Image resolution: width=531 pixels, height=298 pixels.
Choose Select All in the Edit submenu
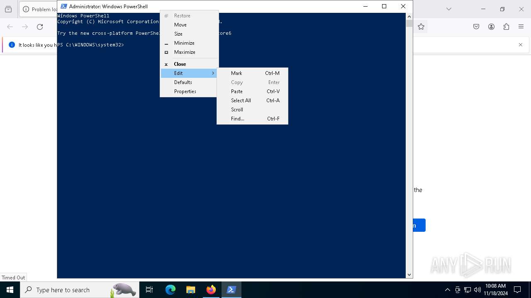[x=252, y=101]
